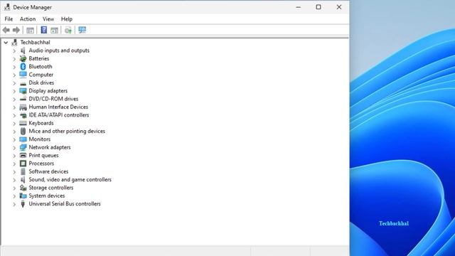Click Scan for hardware changes monitor icon
The image size is (455, 256).
coord(82,30)
